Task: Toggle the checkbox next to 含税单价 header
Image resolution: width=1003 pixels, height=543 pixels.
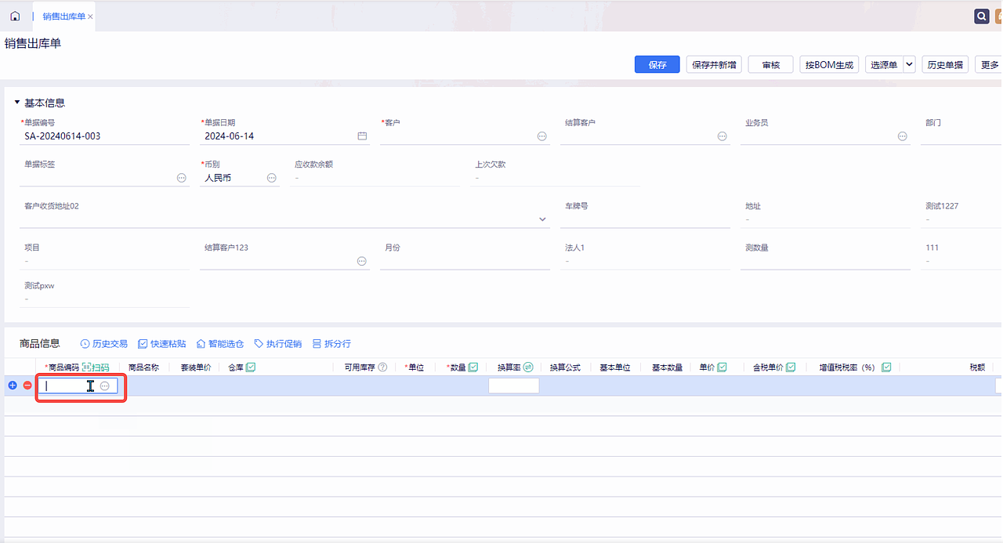Action: point(791,366)
